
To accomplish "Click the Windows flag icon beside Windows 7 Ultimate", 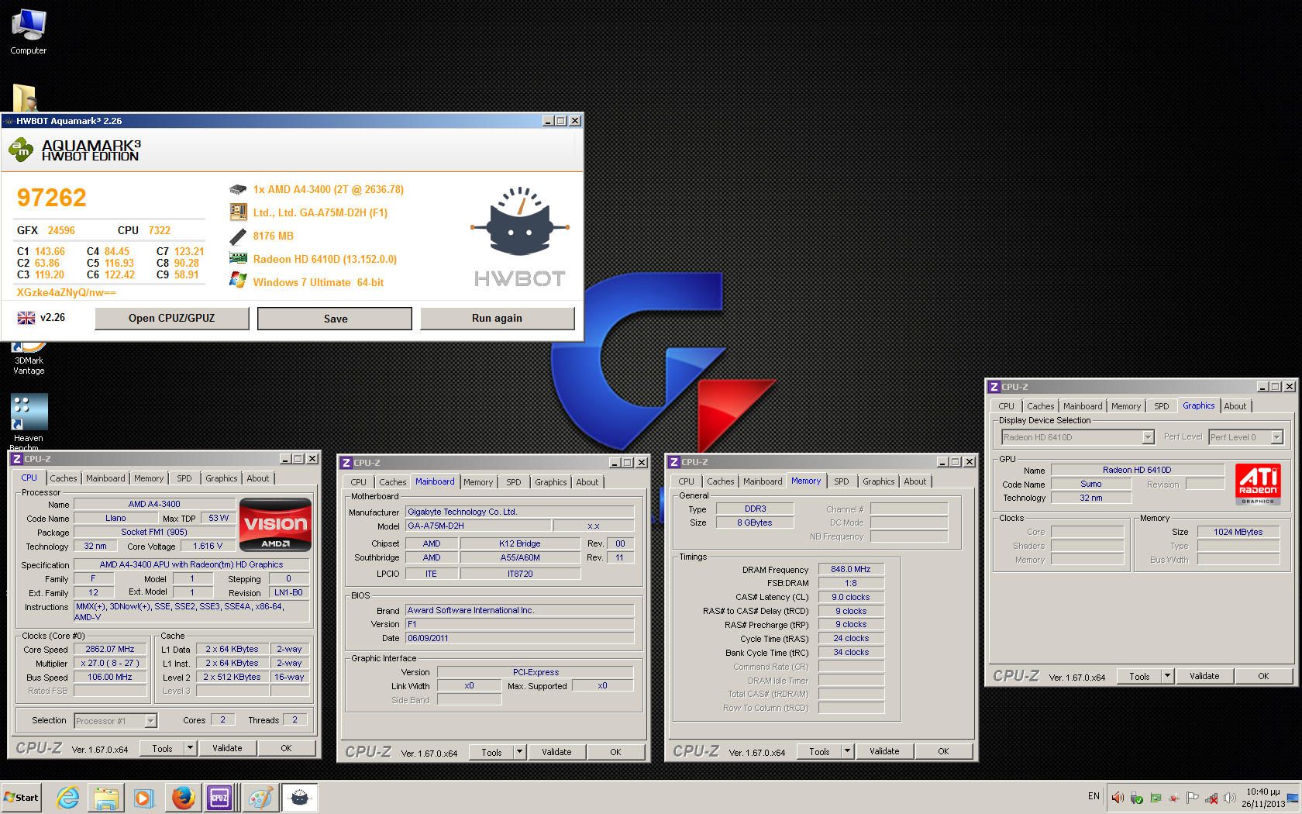I will 238,281.
